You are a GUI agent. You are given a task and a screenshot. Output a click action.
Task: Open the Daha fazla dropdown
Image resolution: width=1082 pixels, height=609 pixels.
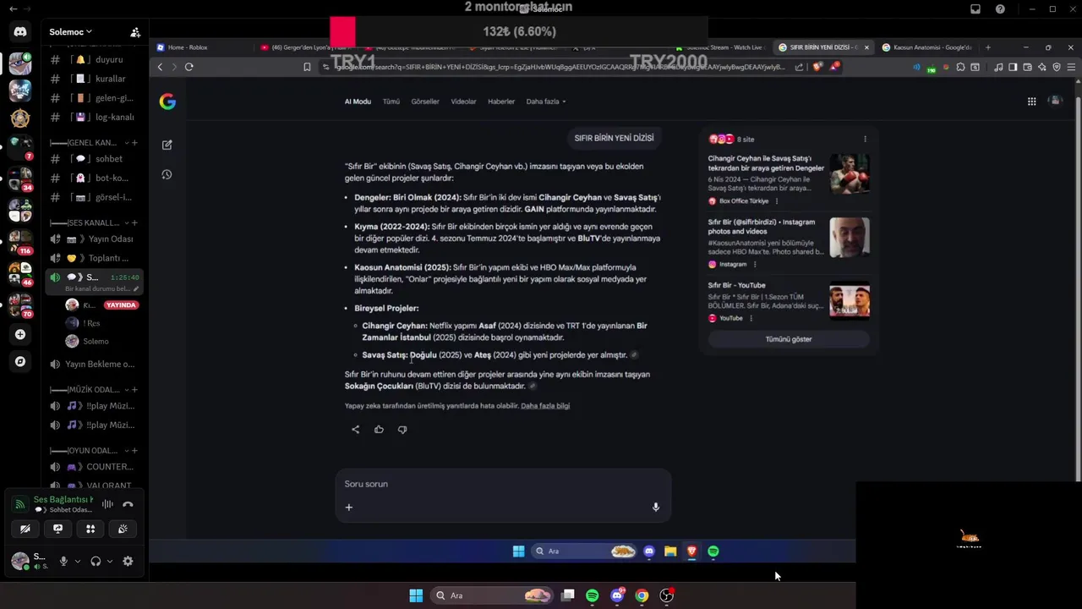pyautogui.click(x=545, y=101)
